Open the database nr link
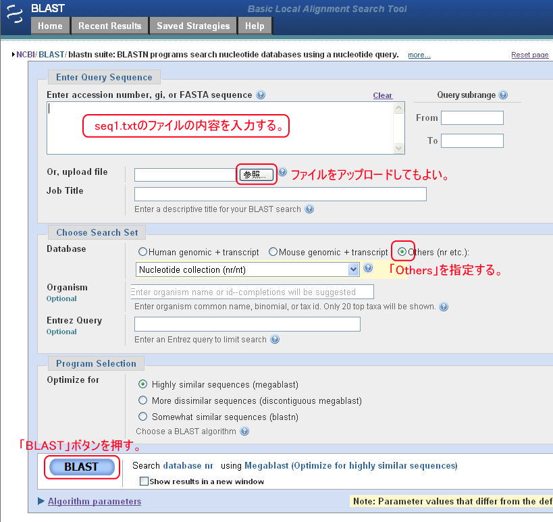This screenshot has height=522, width=553. click(188, 465)
